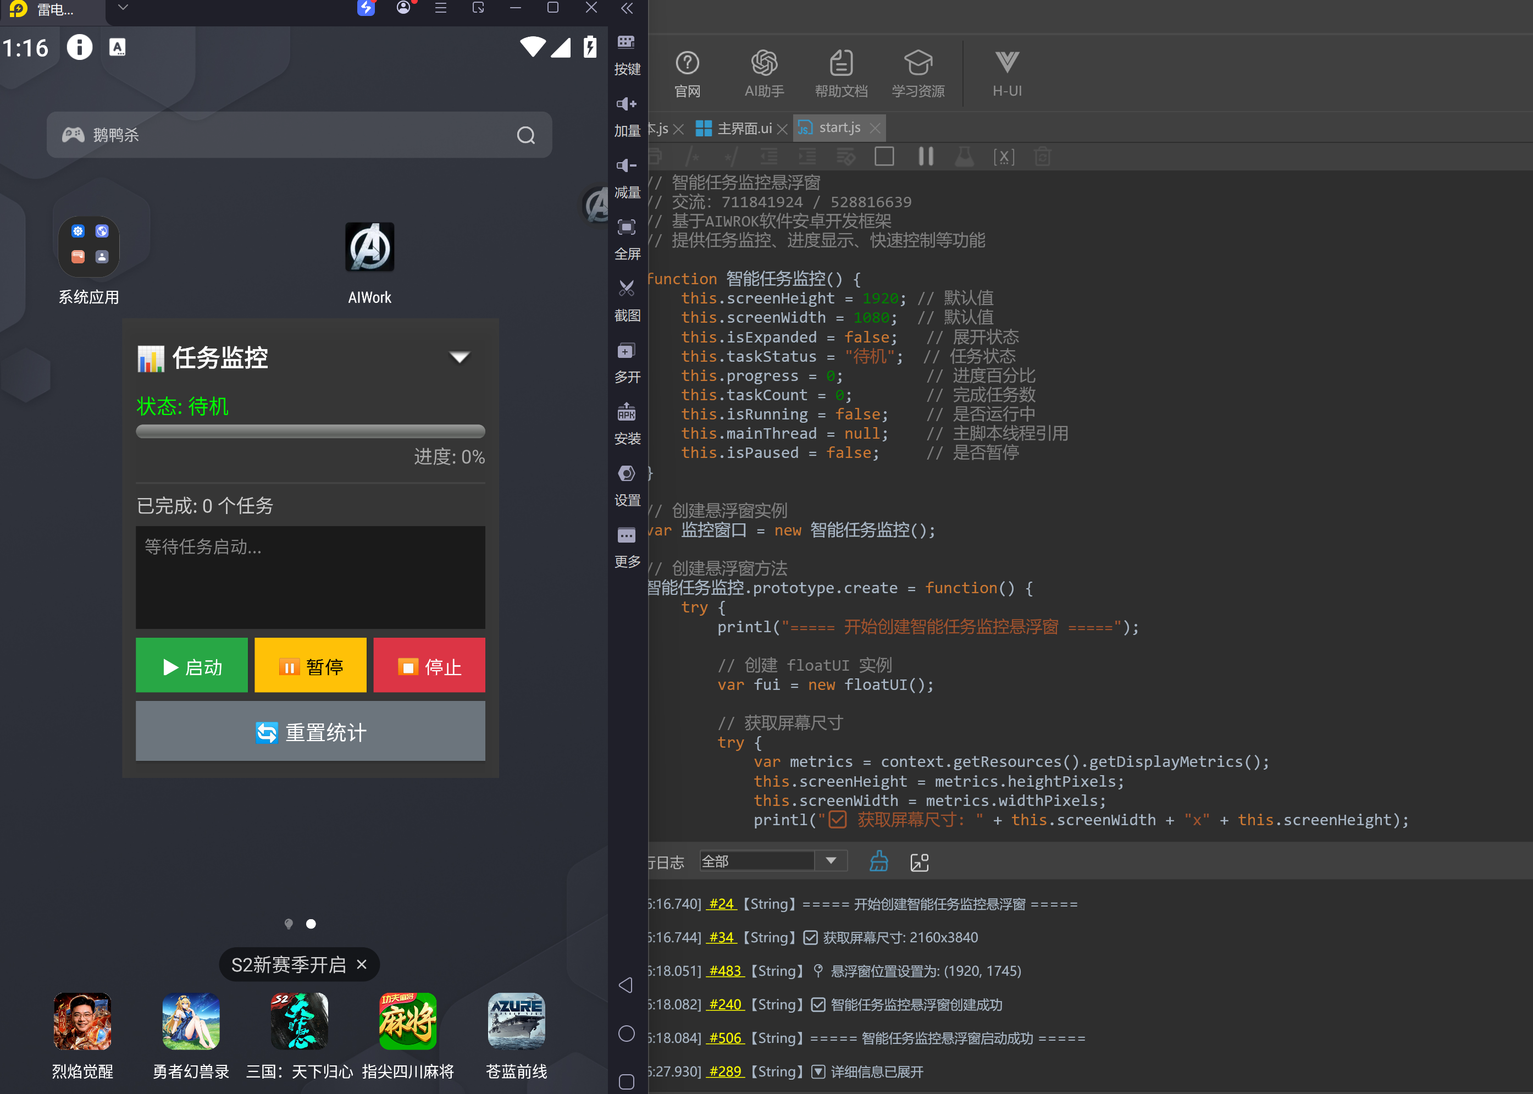Click the search magnifier icon

(x=526, y=135)
